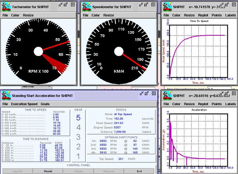Screen dimensions: 238x174
Task: Maximize the Tachometer window
Action: pyautogui.click(x=66, y=5)
